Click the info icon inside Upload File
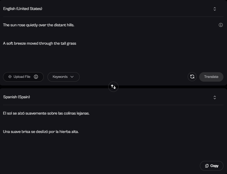Viewport: 227px width, 174px height. 36,77
